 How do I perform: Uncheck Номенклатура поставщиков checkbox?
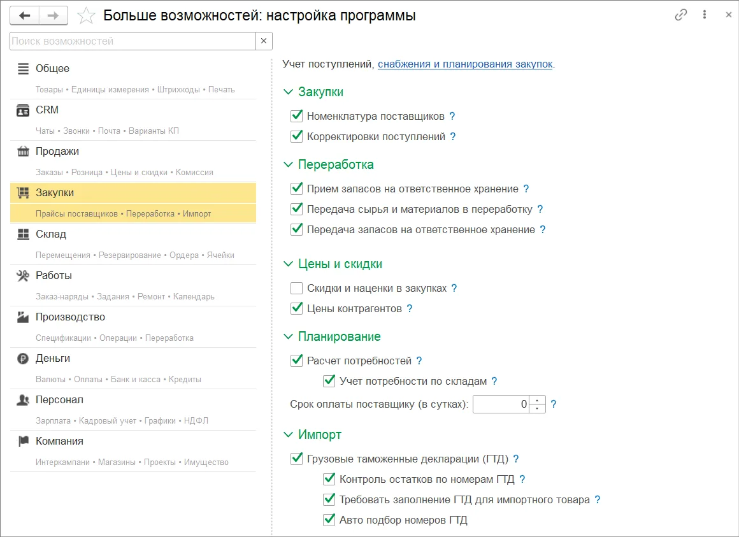pos(296,116)
